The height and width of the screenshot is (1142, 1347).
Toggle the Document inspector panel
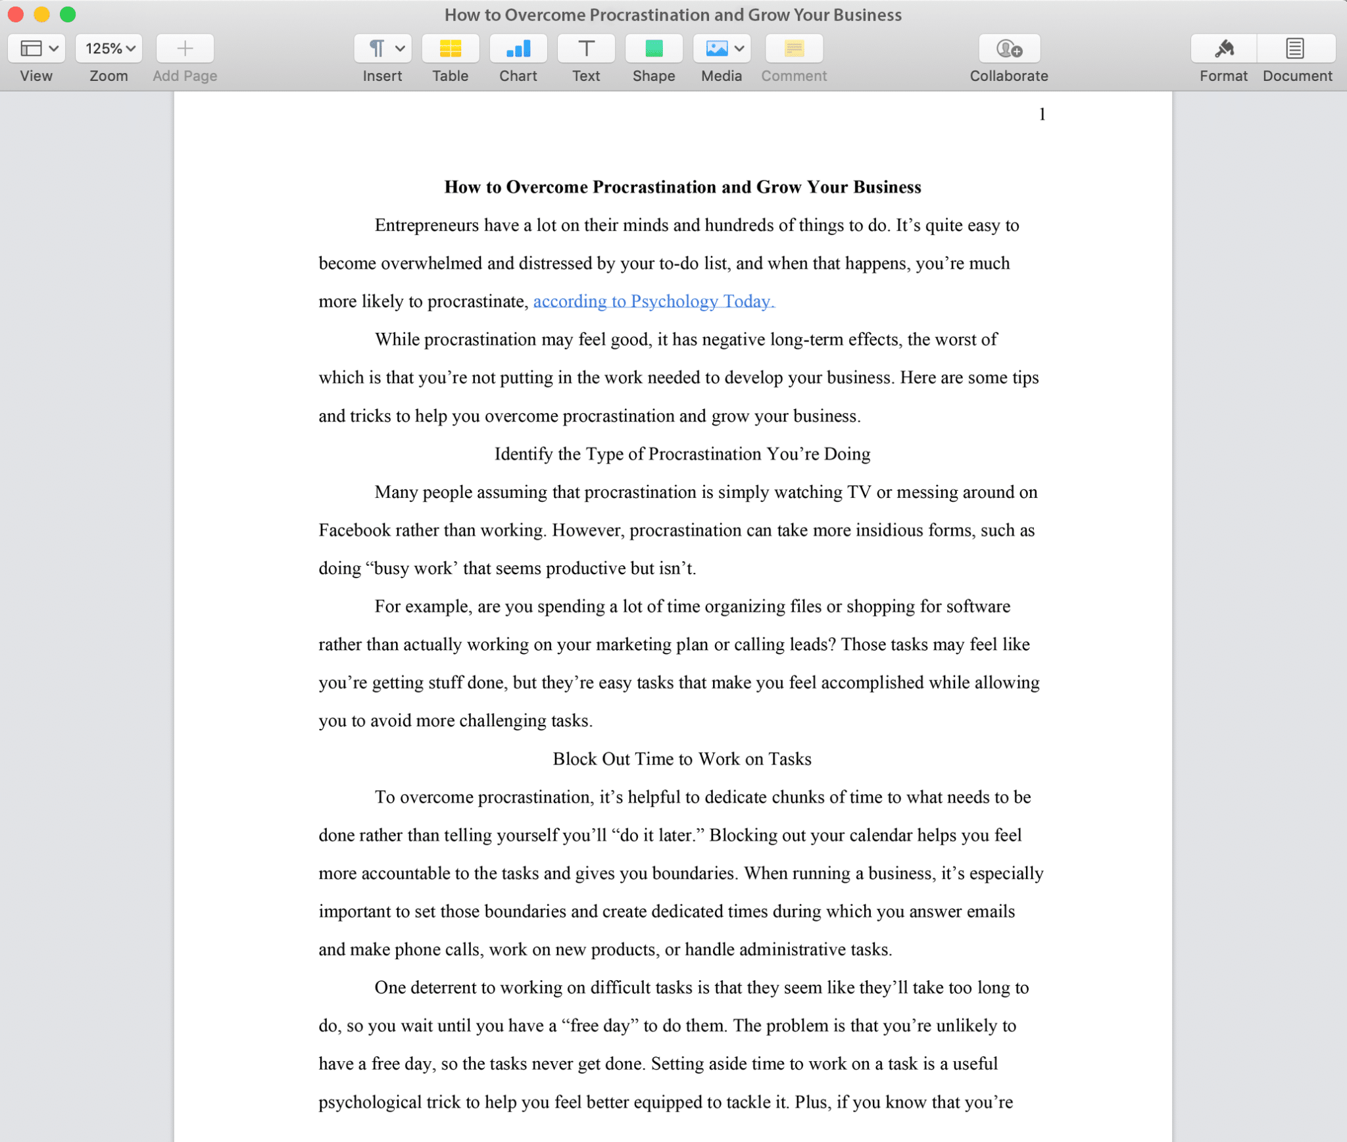(x=1295, y=48)
